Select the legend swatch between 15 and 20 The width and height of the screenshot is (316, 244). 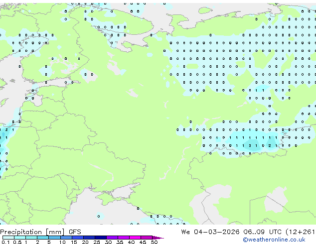[x=78, y=238]
